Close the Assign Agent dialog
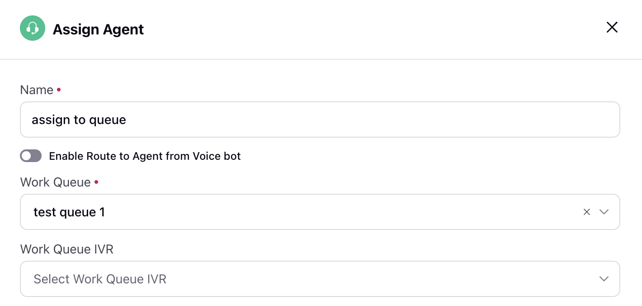This screenshot has width=642, height=306. [x=612, y=27]
